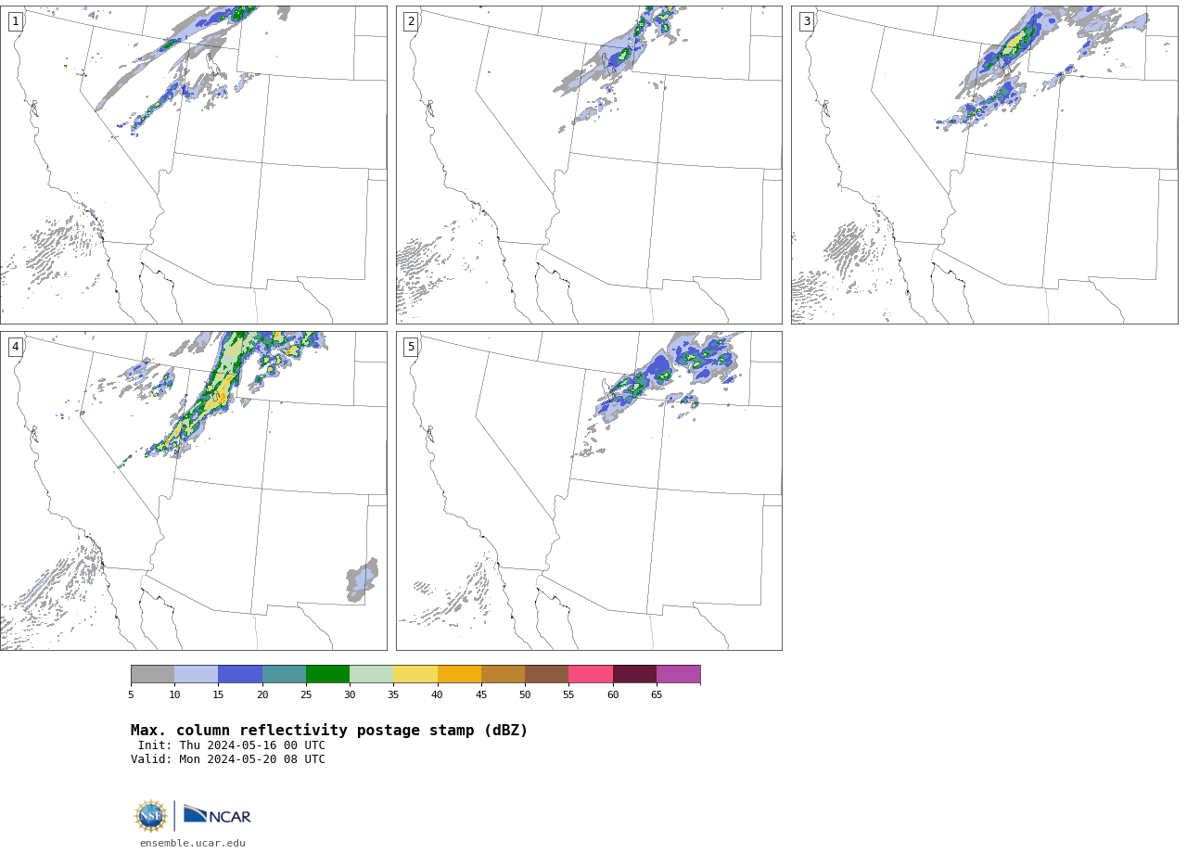1187x853 pixels.
Task: Click the colorbar tick label 50
Action: [x=525, y=694]
